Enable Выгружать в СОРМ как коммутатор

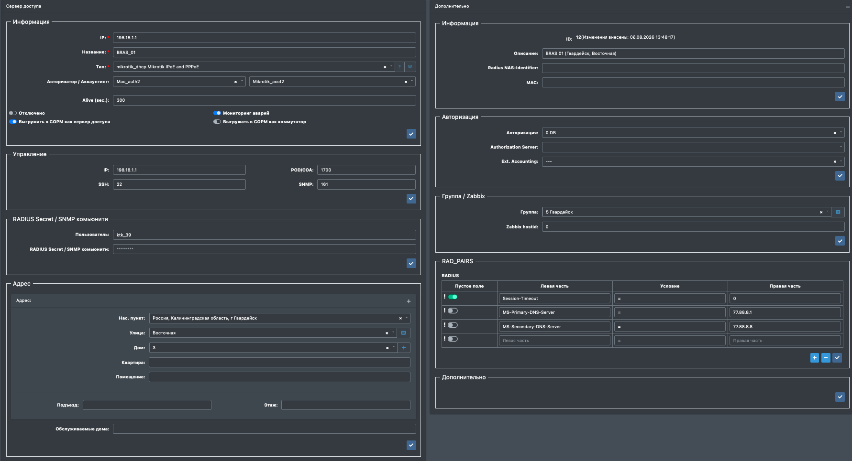click(217, 122)
